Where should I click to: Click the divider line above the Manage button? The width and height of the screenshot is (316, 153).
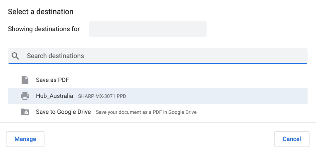pos(158,123)
